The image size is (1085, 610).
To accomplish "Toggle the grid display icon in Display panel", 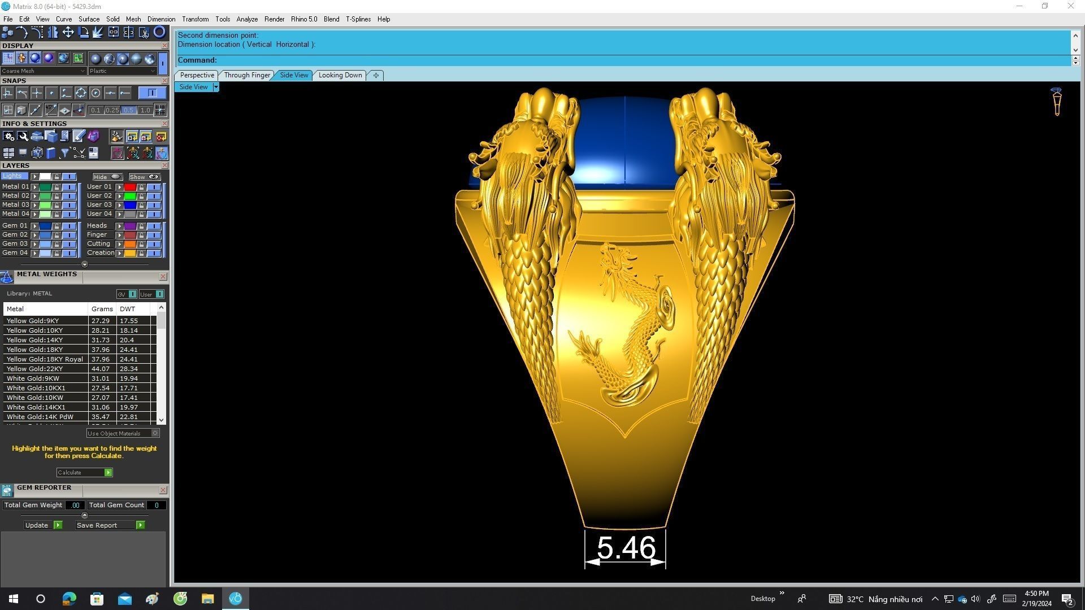I will click(8, 58).
